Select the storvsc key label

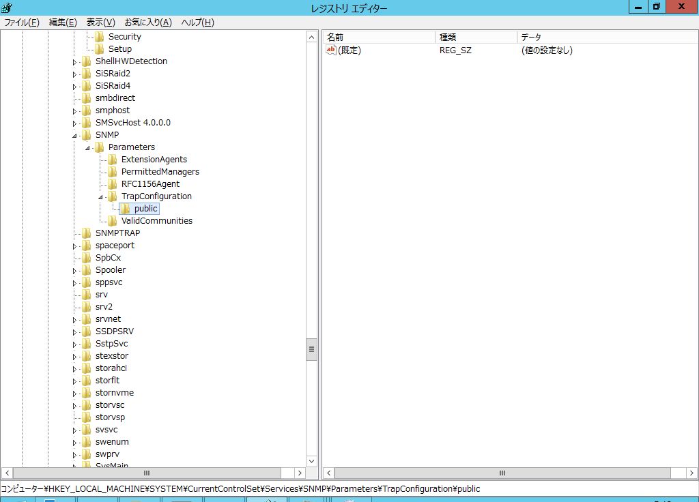coord(110,405)
